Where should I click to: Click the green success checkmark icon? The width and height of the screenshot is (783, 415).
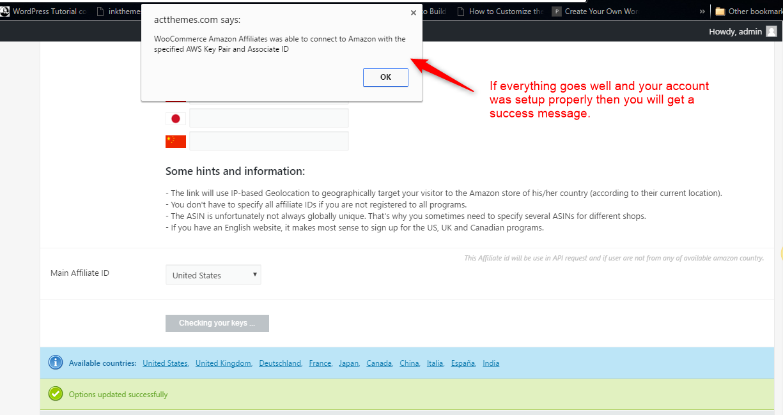(56, 394)
